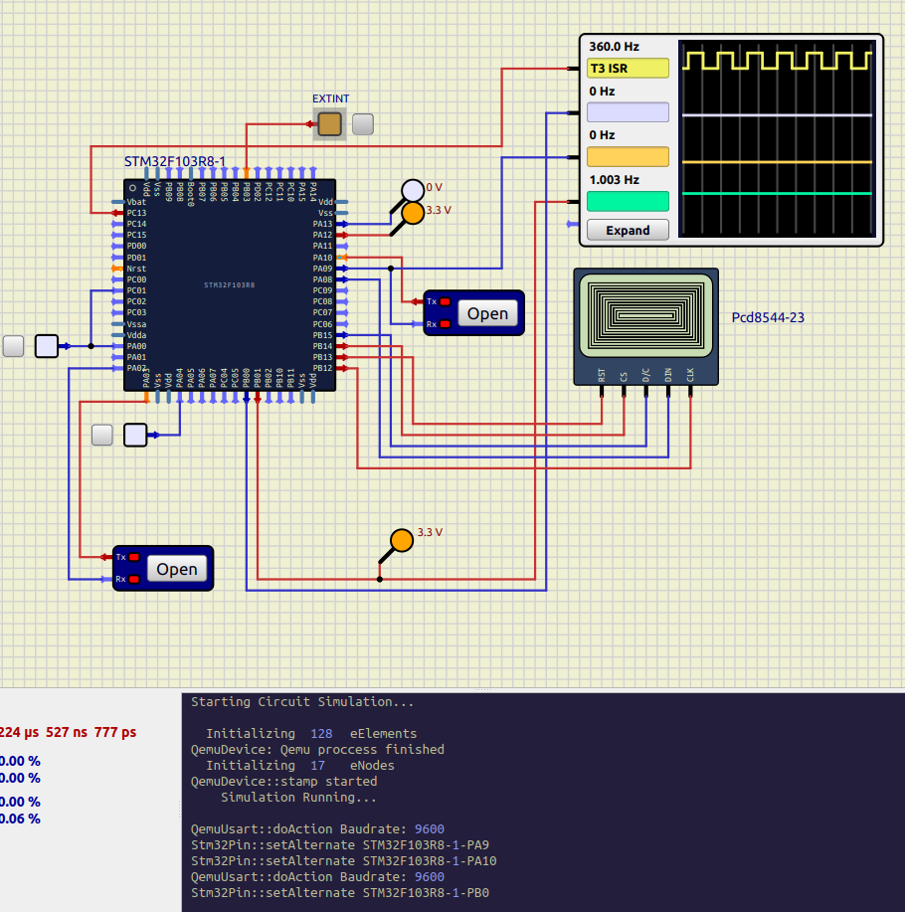Click the oscilloscope waveform screen
The width and height of the screenshot is (905, 912).
tap(776, 139)
